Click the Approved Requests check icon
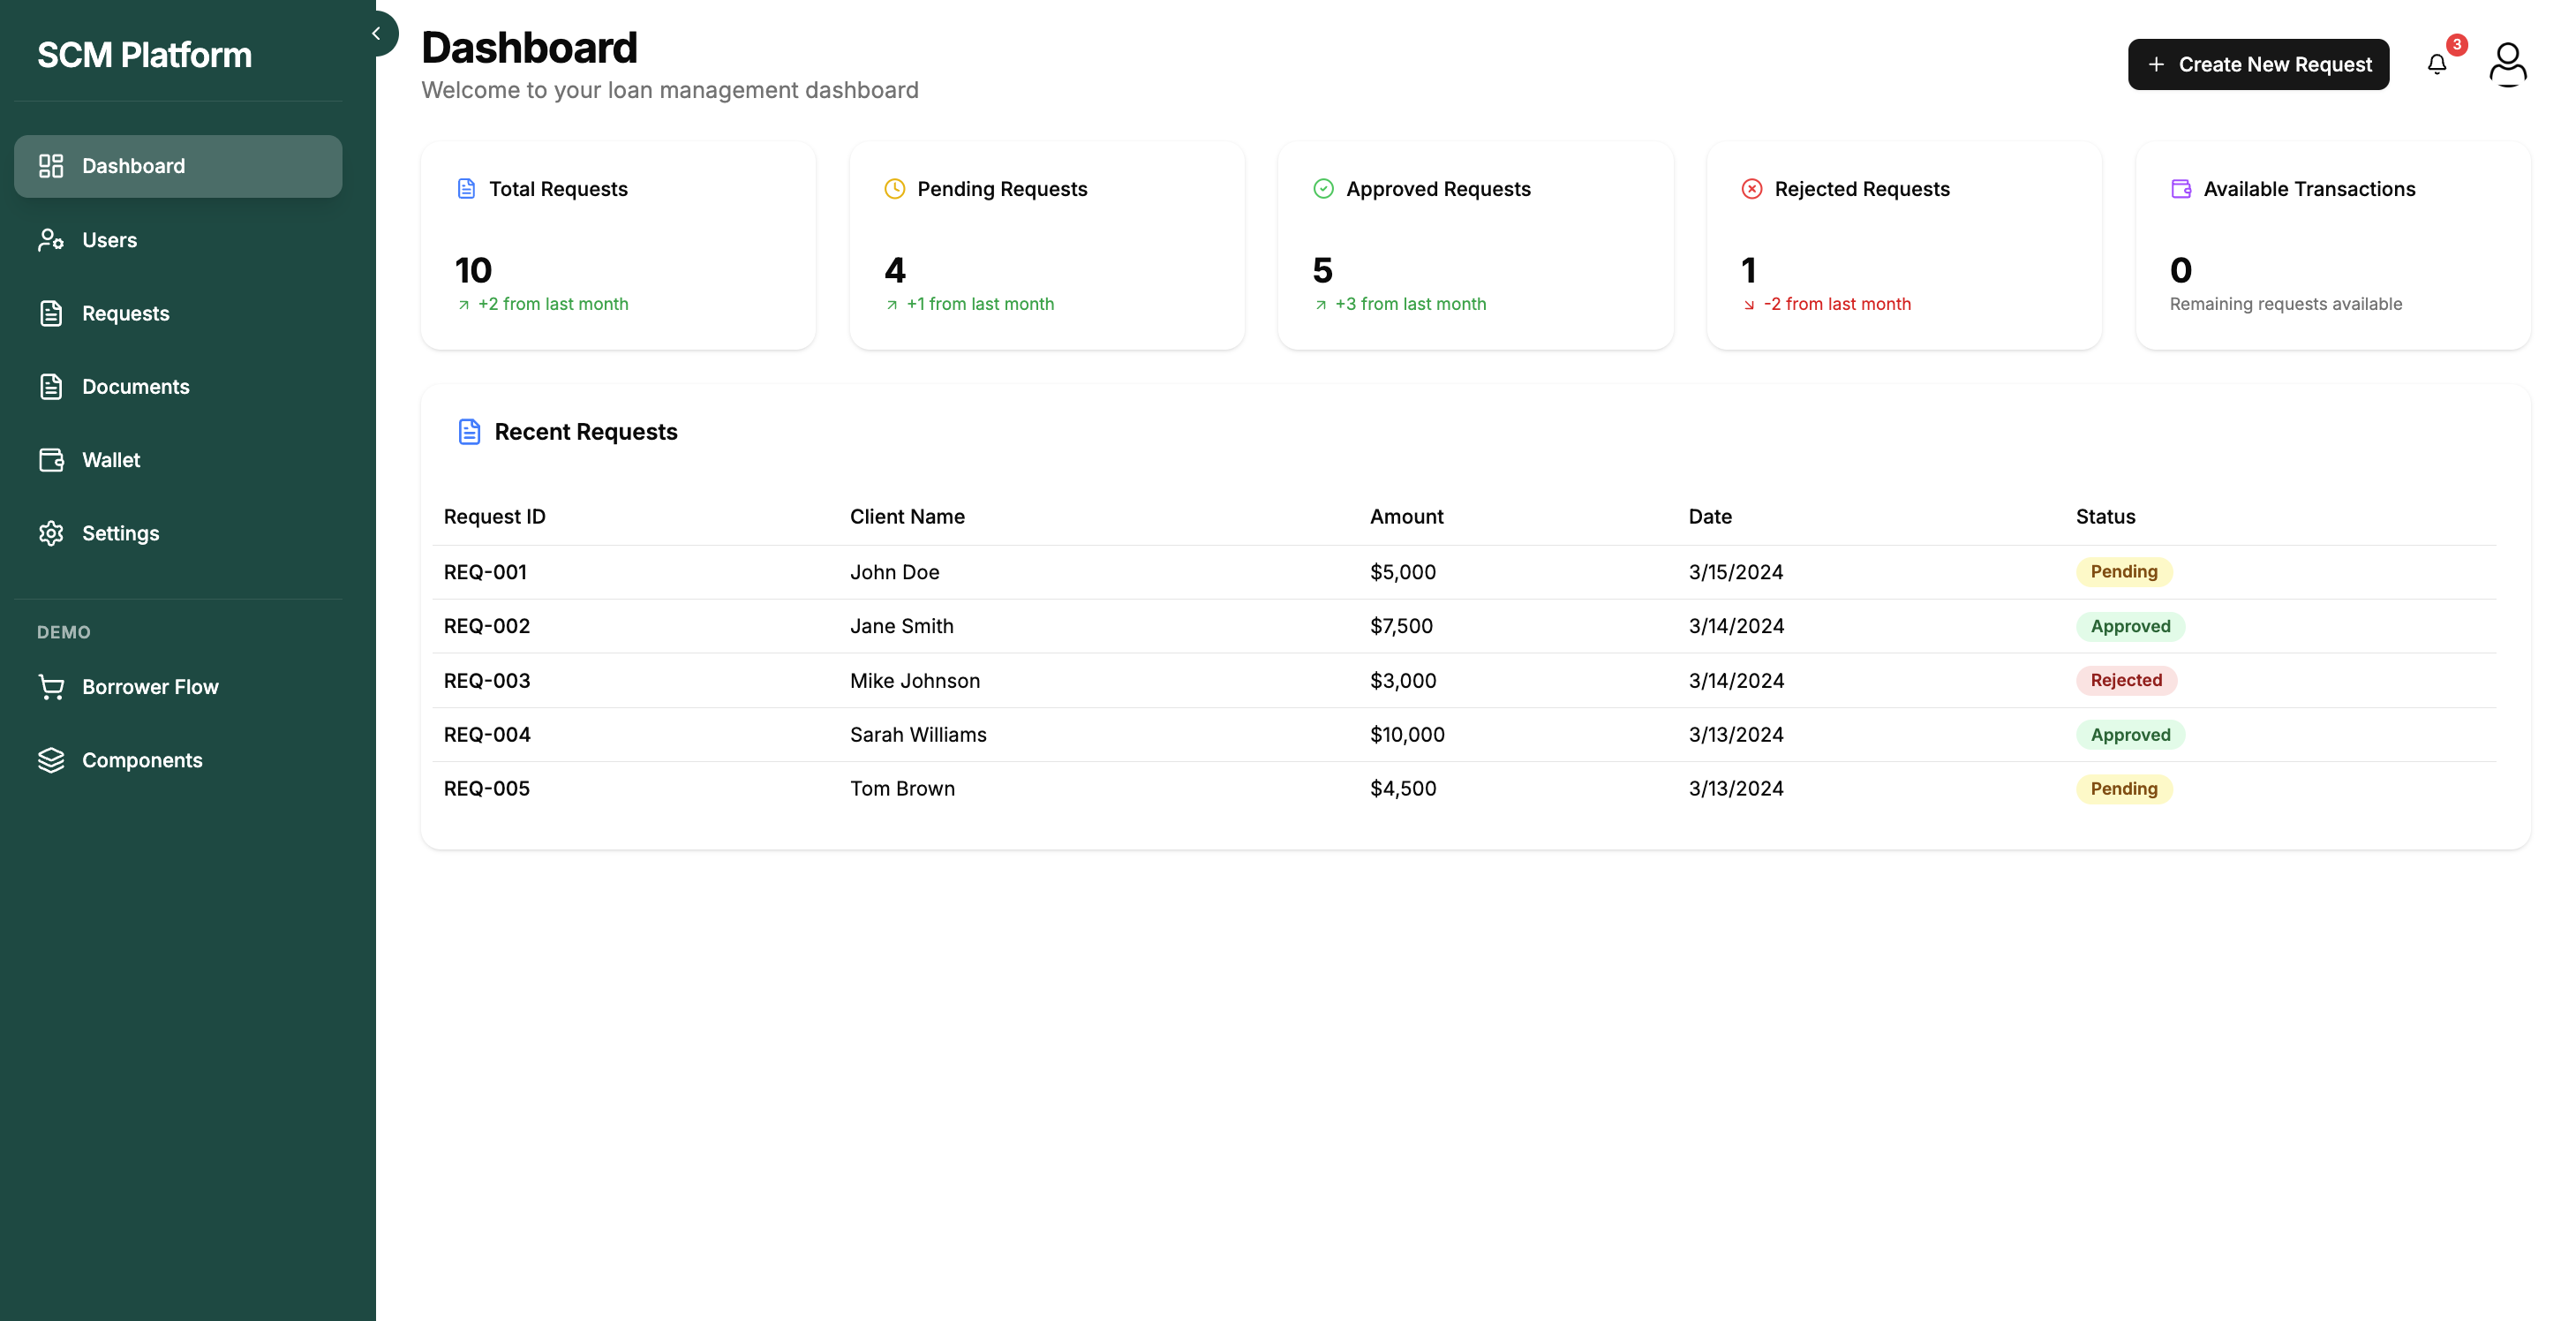This screenshot has height=1321, width=2576. 1323,189
